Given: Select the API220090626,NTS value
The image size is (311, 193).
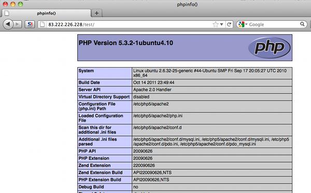Looking at the screenshot, I should click(152, 172).
